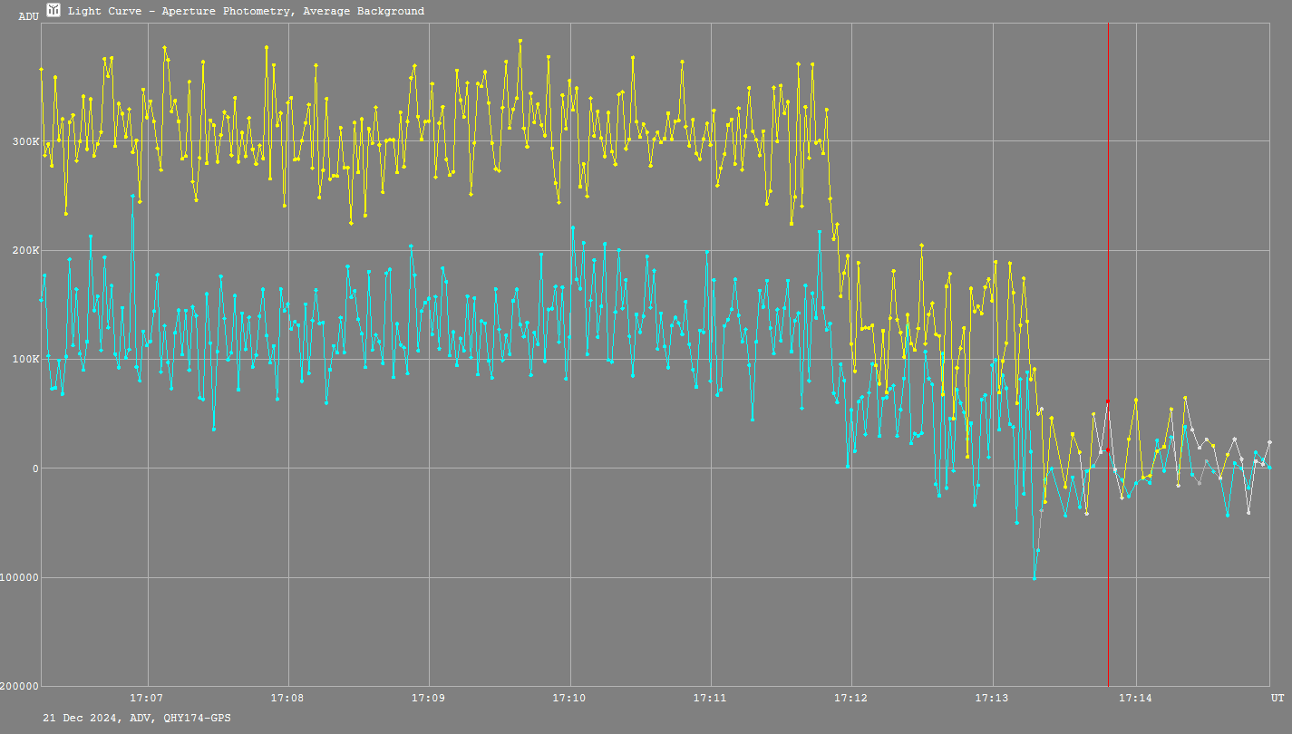Click the 17:12 time axis label
1292x734 pixels.
[x=851, y=698]
